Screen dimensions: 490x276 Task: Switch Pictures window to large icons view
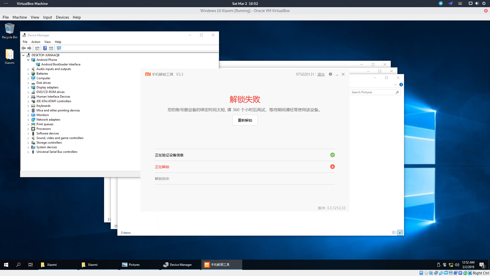click(x=400, y=233)
